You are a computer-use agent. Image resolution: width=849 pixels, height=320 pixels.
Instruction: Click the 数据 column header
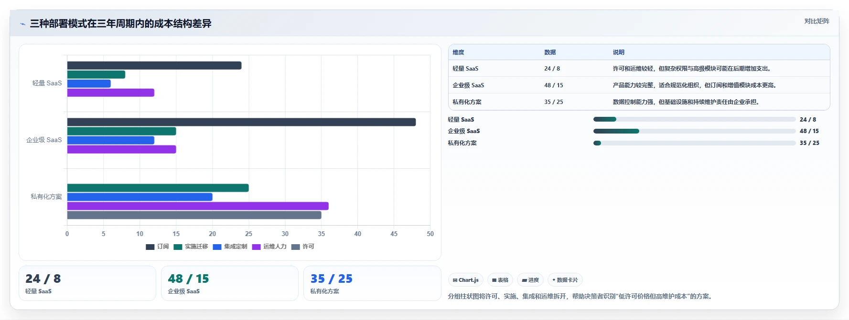[550, 52]
